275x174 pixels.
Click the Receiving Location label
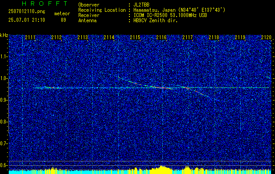[x=102, y=10]
